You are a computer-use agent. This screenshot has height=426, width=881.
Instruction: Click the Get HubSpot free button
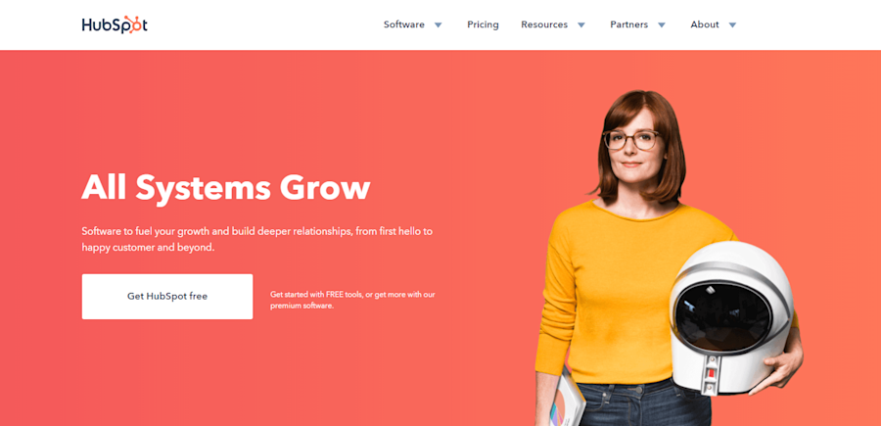(167, 297)
